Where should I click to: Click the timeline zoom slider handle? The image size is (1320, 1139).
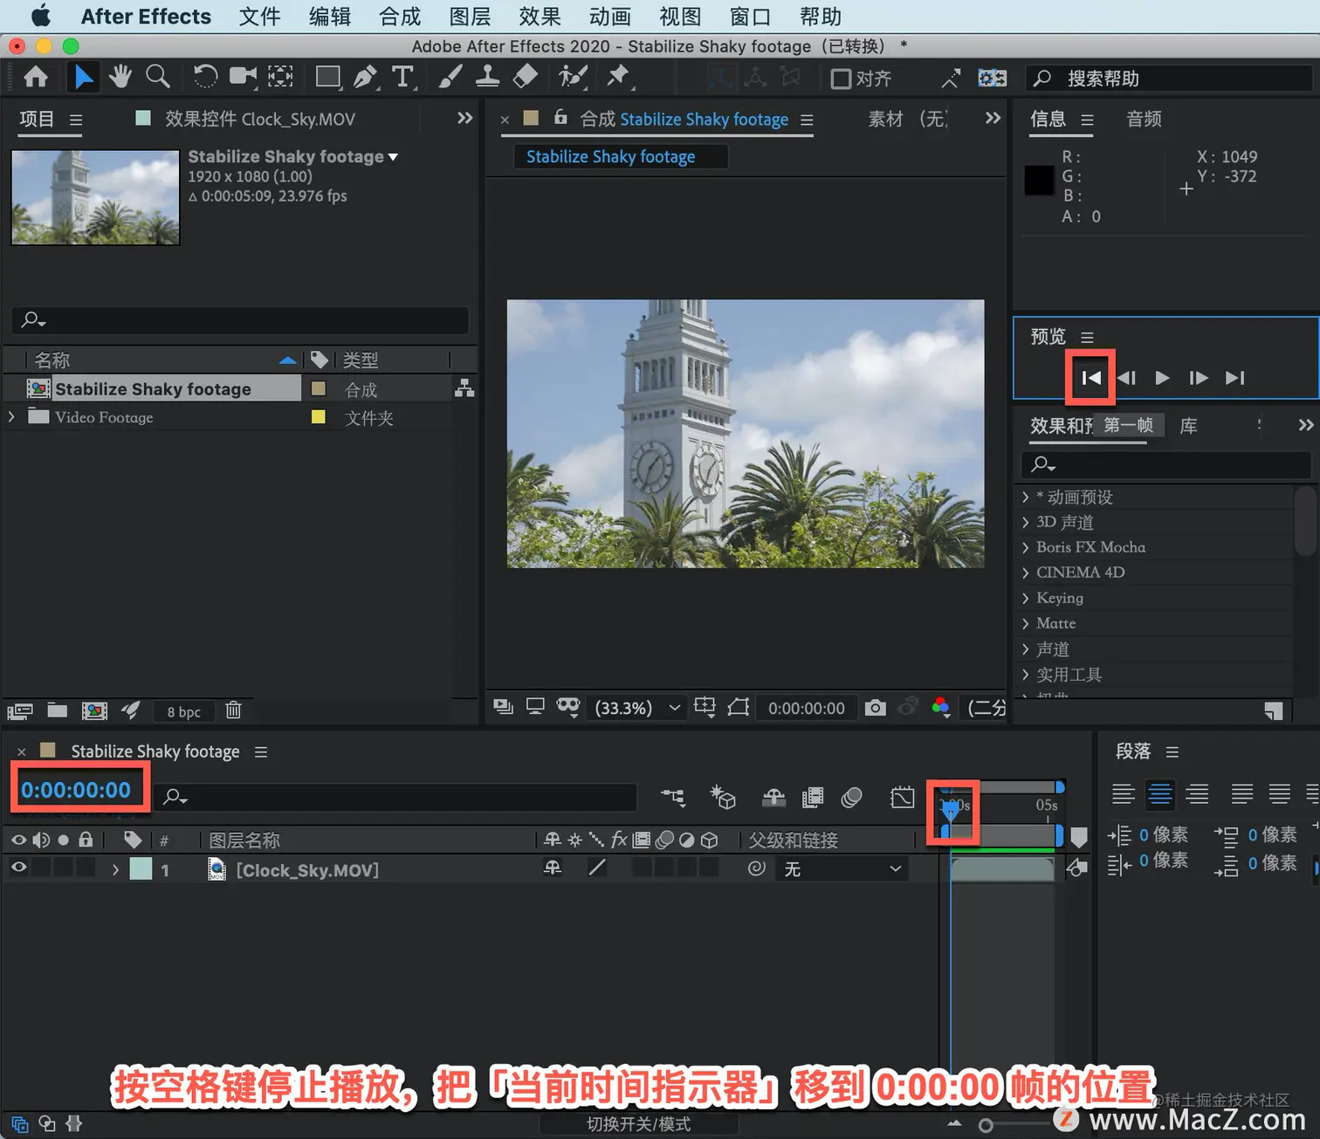click(x=986, y=1125)
